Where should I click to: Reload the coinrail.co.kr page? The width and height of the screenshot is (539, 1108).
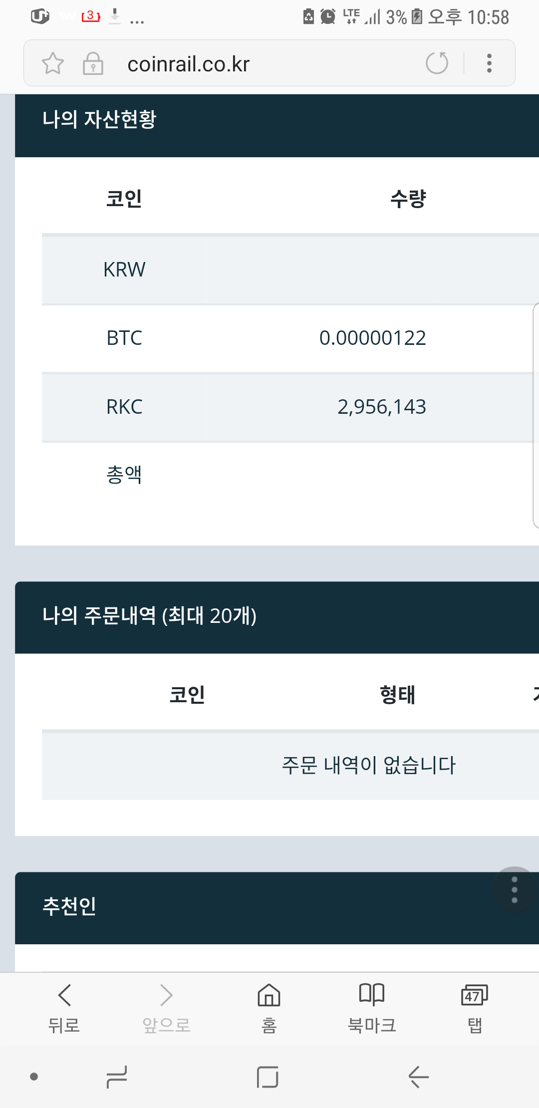click(436, 63)
